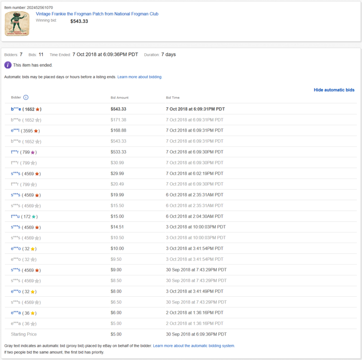362x360 pixels.
Task: Open 'Learn more about the automatic bidding system'
Action: (x=194, y=346)
